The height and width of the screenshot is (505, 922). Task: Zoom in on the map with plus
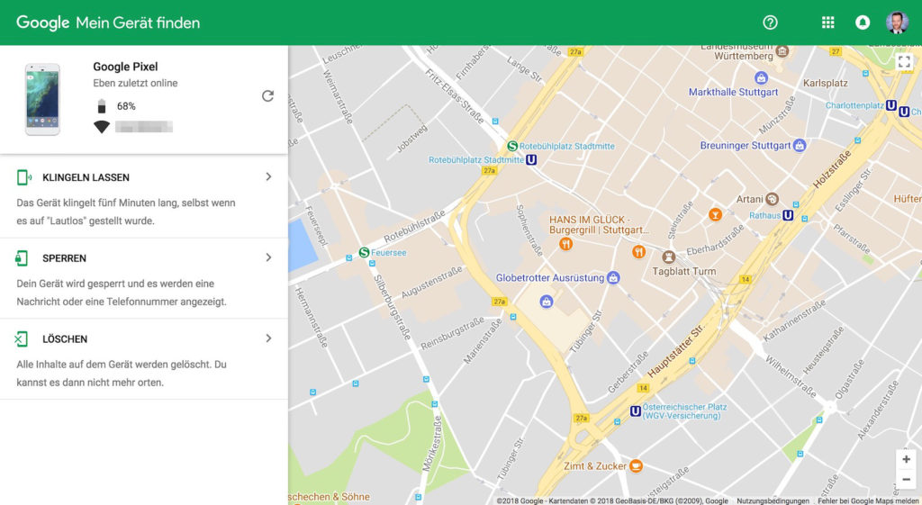tap(906, 459)
